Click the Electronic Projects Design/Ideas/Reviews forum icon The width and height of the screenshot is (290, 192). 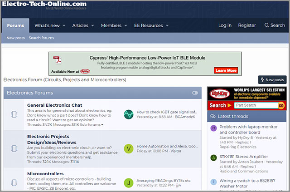point(14,148)
